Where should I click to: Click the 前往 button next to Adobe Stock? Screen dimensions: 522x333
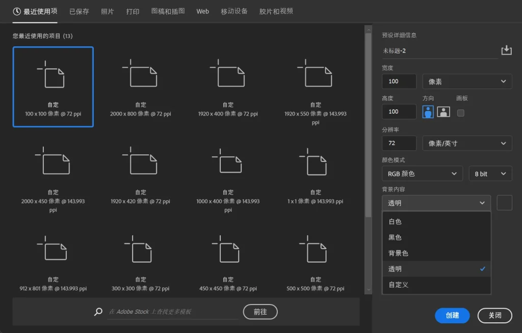click(x=260, y=312)
